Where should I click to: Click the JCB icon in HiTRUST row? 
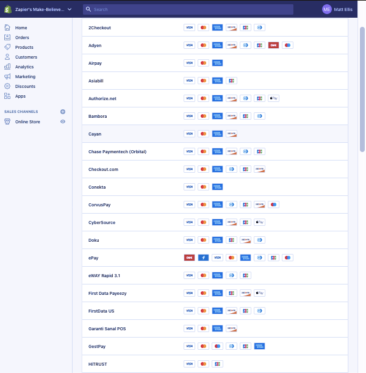tap(217, 364)
